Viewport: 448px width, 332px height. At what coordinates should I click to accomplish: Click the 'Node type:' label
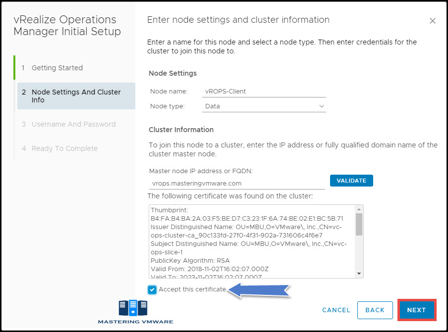168,106
